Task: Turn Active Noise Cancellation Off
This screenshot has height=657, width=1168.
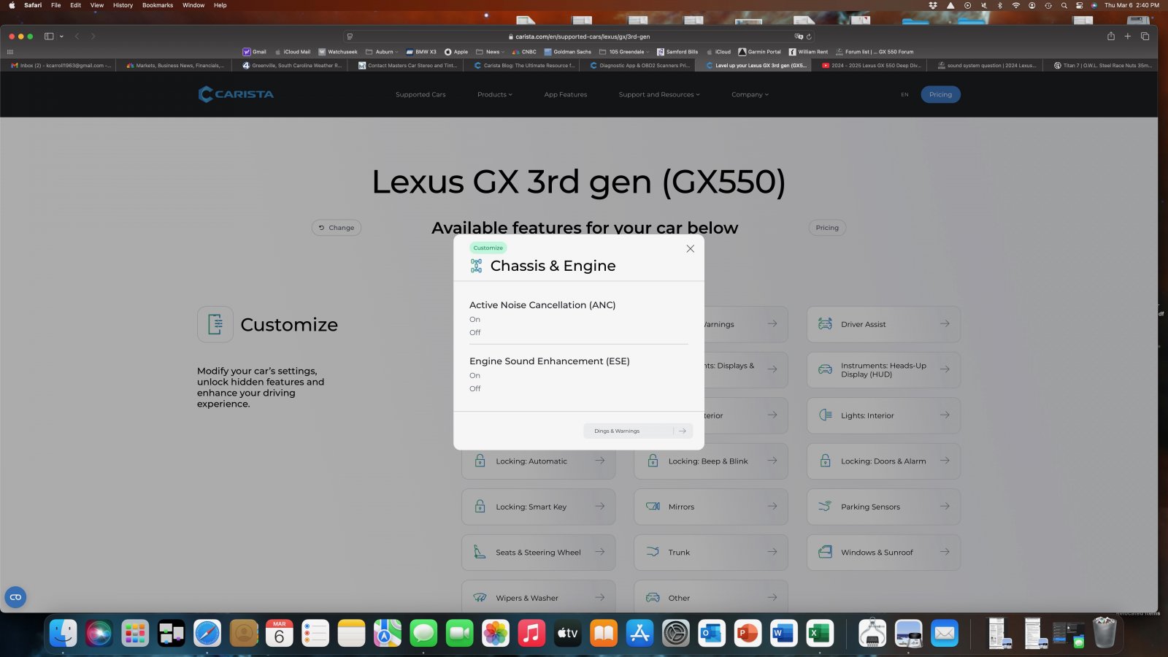Action: click(x=474, y=333)
